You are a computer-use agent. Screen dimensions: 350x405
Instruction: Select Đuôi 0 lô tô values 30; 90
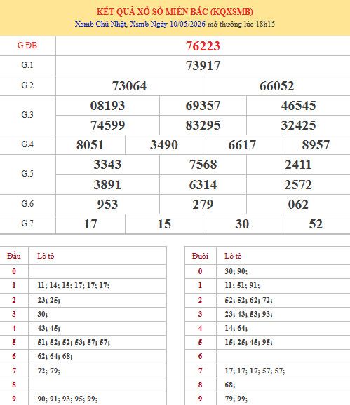[x=236, y=271]
